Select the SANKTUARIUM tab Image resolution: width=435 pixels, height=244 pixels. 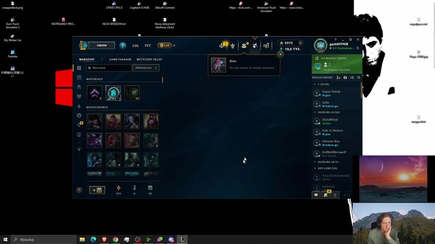point(120,59)
